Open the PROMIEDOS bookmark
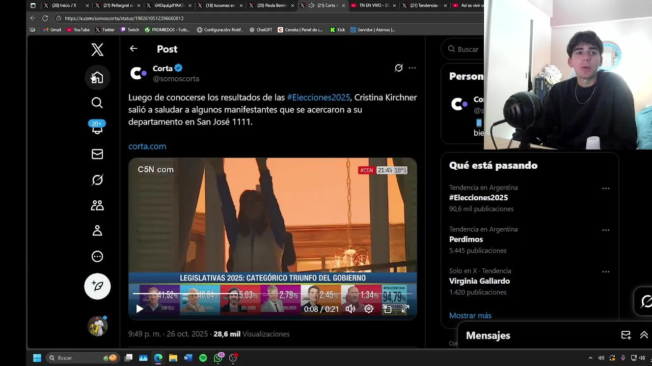Image resolution: width=652 pixels, height=366 pixels. point(167,30)
